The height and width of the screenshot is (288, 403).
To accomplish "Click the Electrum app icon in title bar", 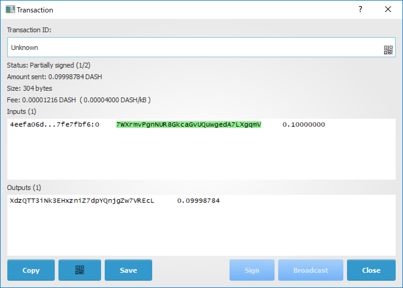I will pos(10,9).
